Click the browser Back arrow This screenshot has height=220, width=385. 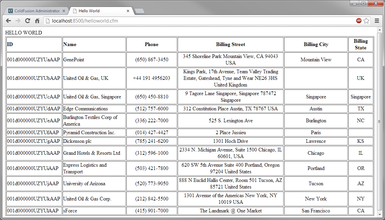pyautogui.click(x=8, y=21)
